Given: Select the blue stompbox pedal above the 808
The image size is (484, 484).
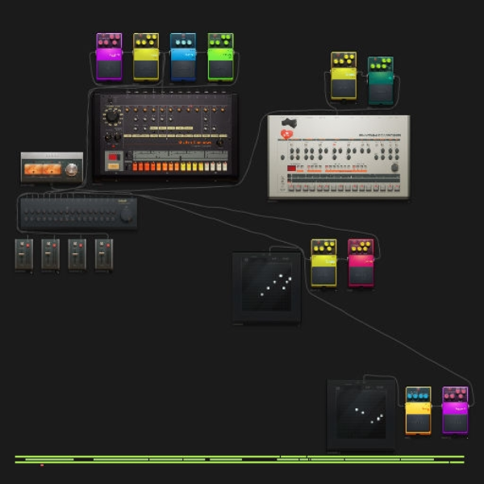Looking at the screenshot, I should (183, 56).
